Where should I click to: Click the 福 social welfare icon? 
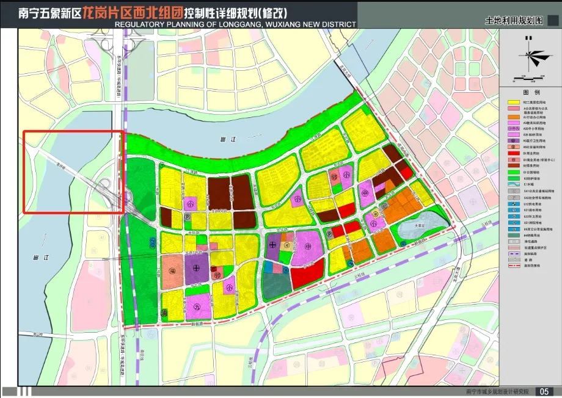pos(172,272)
